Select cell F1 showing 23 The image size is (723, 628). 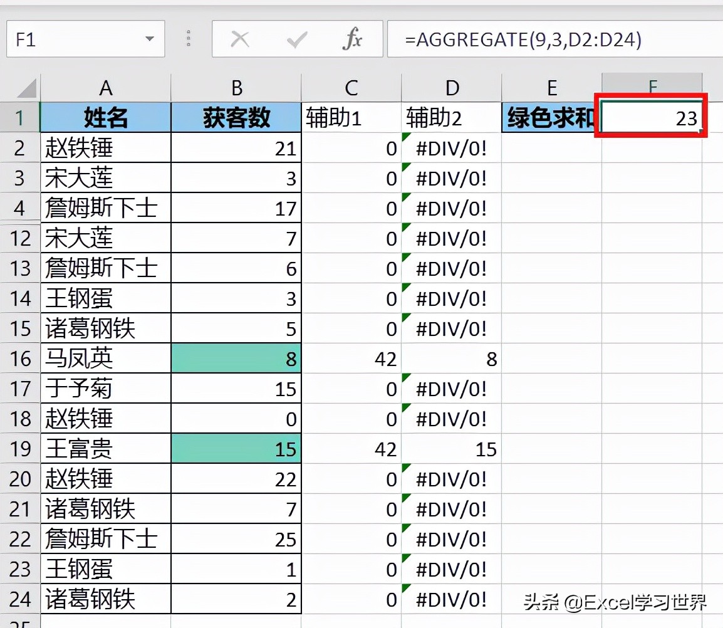click(652, 118)
